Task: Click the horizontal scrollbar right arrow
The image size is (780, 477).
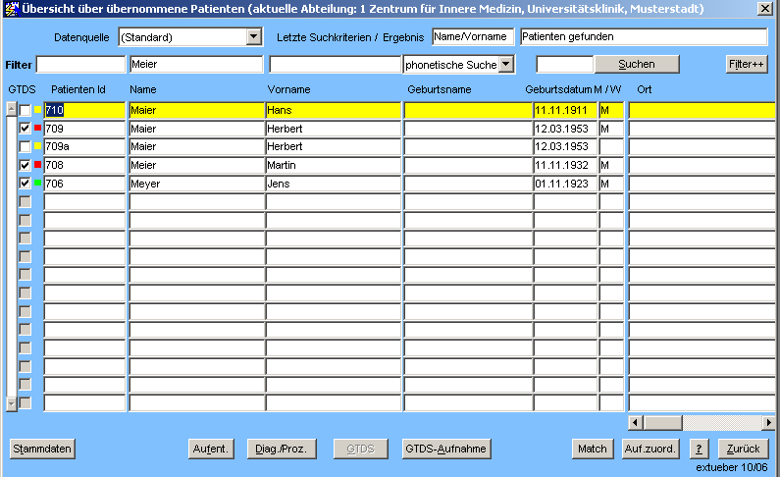Action: tap(768, 422)
